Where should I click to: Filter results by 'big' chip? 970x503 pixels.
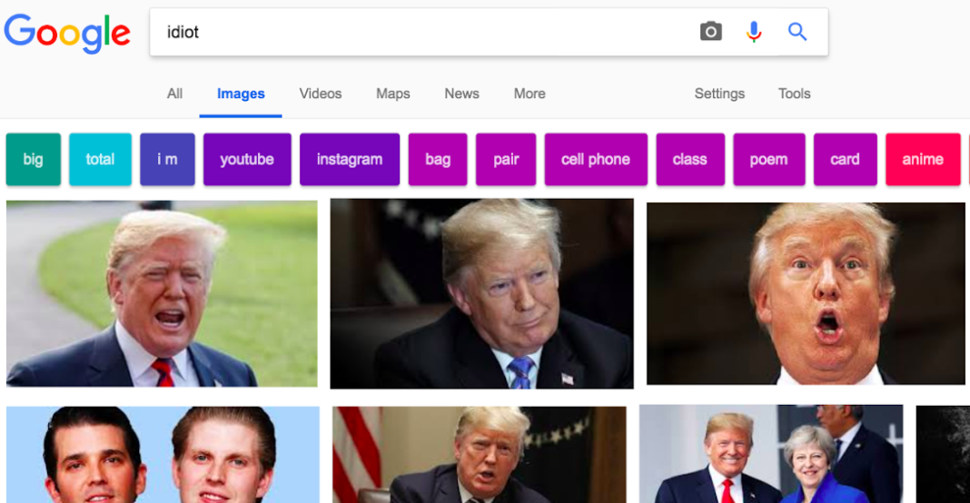(34, 159)
